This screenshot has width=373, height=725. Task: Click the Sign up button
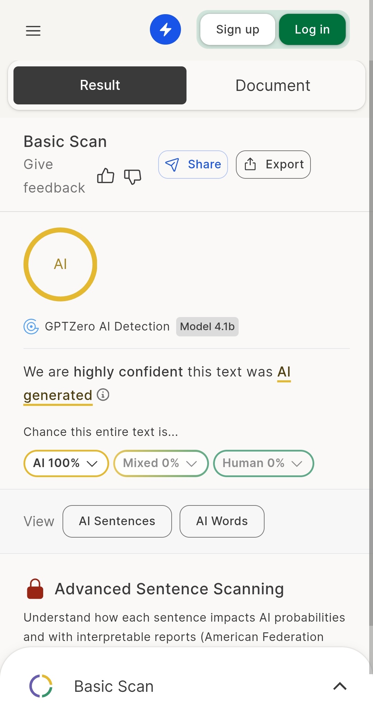point(238,29)
